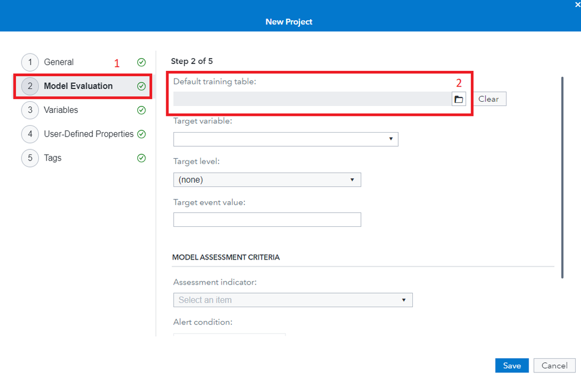This screenshot has height=377, width=581.
Task: Go to the Model Evaluation step
Action: click(78, 86)
